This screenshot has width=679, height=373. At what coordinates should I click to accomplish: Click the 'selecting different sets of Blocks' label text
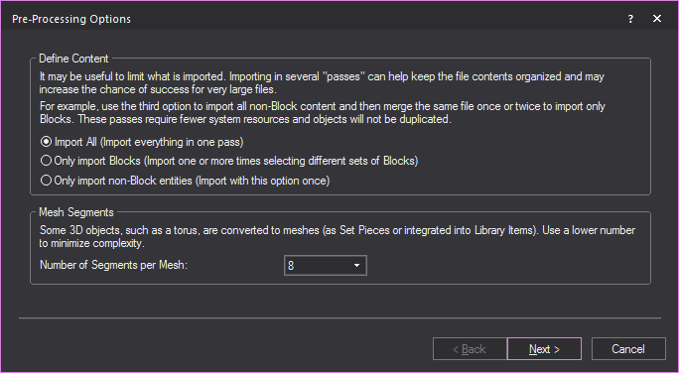340,161
